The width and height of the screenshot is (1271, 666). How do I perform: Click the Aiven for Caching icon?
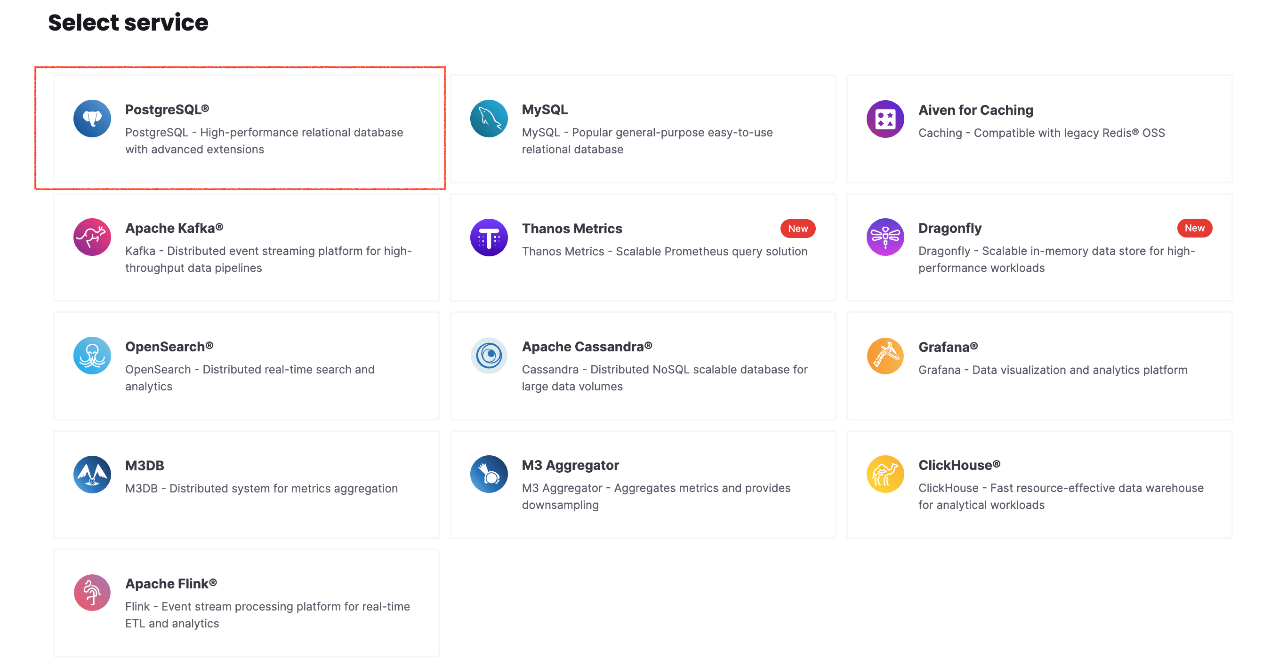(885, 119)
